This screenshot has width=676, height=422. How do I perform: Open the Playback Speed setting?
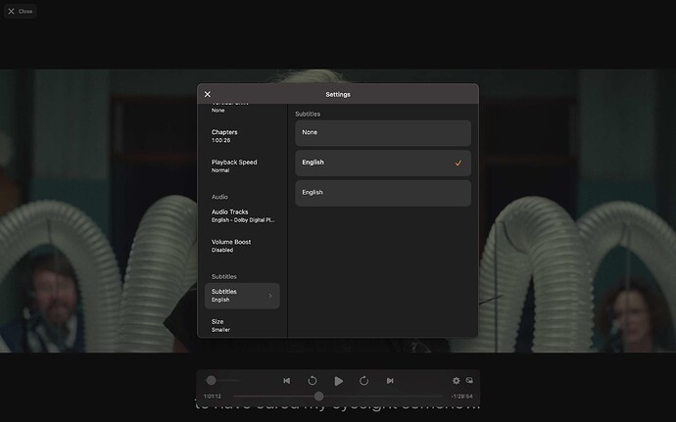242,165
